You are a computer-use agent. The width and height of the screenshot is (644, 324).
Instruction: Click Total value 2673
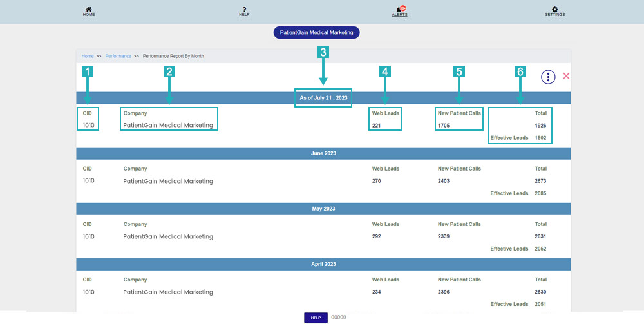click(x=540, y=181)
